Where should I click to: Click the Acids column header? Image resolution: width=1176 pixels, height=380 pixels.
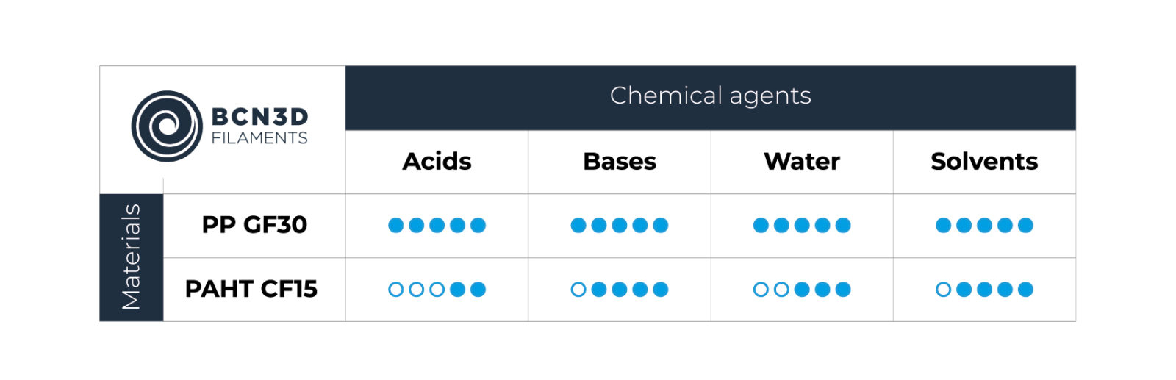(437, 162)
